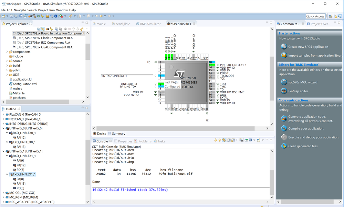Screen dimensions: 344x207
Task: Click Import samples from application library link
Action: coord(316,55)
